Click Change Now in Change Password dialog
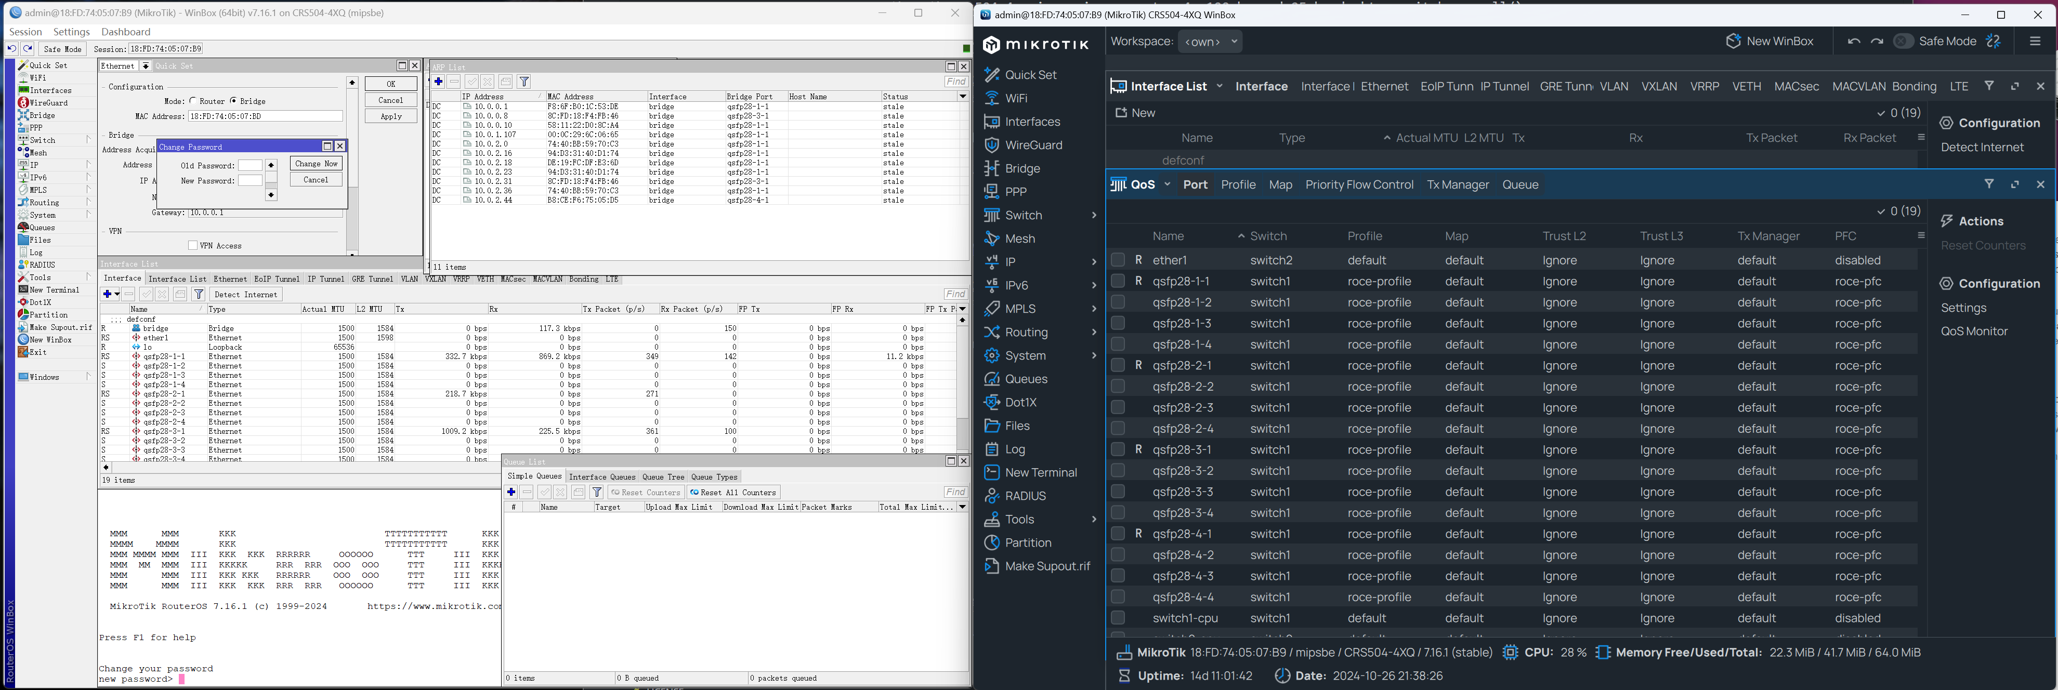 point(317,164)
